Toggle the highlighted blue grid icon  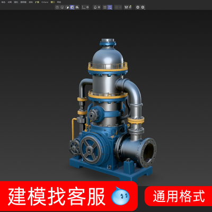[x=110, y=7]
